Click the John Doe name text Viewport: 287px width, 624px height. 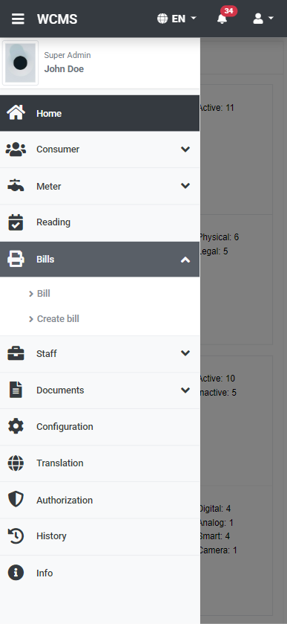tap(64, 69)
